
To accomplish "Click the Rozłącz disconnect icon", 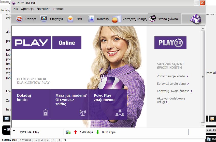I will tap(19, 19).
